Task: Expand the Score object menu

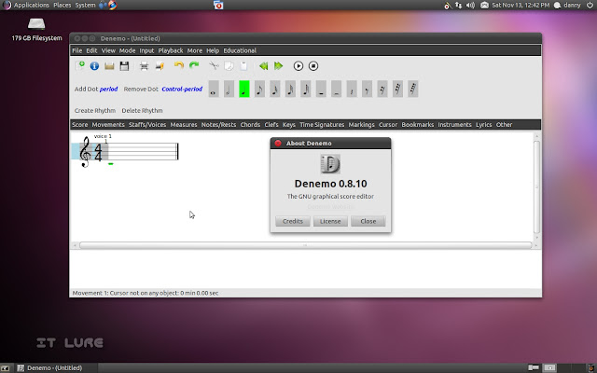Action: click(x=80, y=125)
